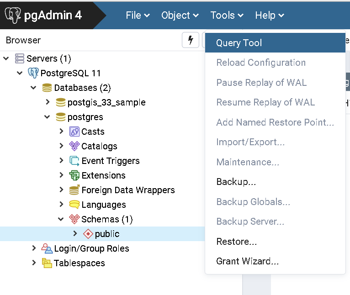Click the PostgreSQL 11 elephant server icon

coord(33,73)
